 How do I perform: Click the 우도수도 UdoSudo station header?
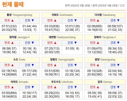click(x=62, y=82)
